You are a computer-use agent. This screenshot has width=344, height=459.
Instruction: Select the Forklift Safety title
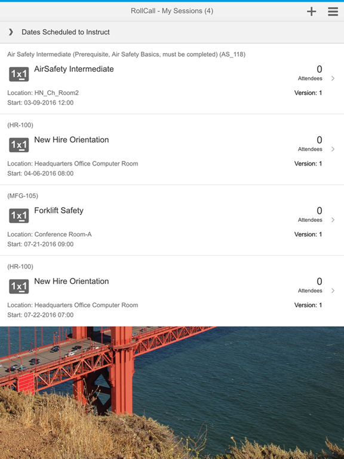tap(59, 210)
